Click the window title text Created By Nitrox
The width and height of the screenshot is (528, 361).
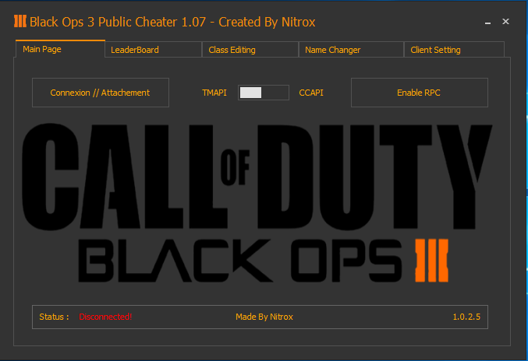(x=267, y=22)
